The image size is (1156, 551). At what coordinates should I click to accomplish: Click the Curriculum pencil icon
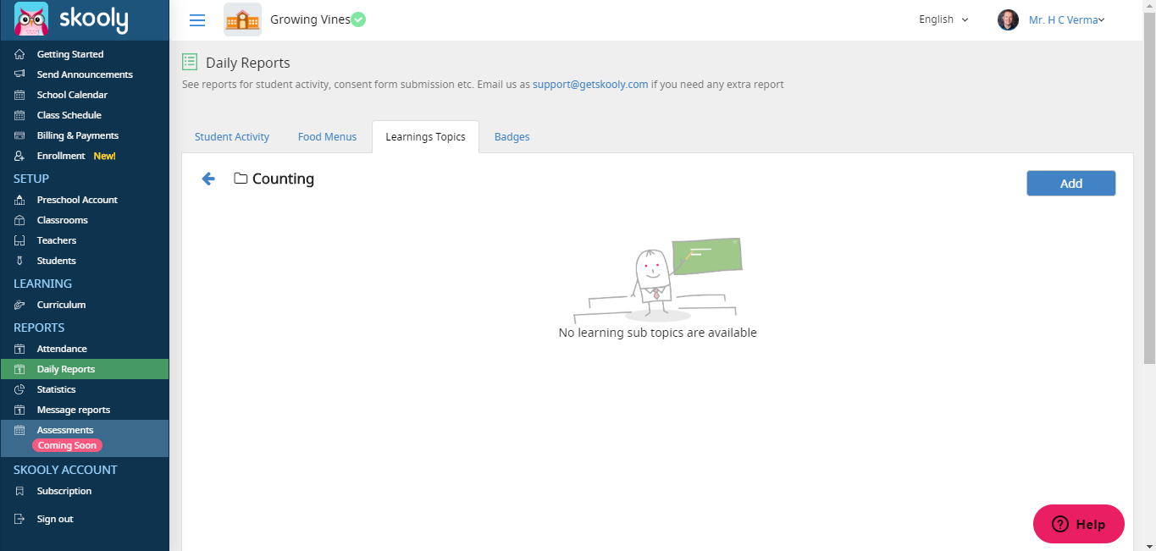click(19, 305)
